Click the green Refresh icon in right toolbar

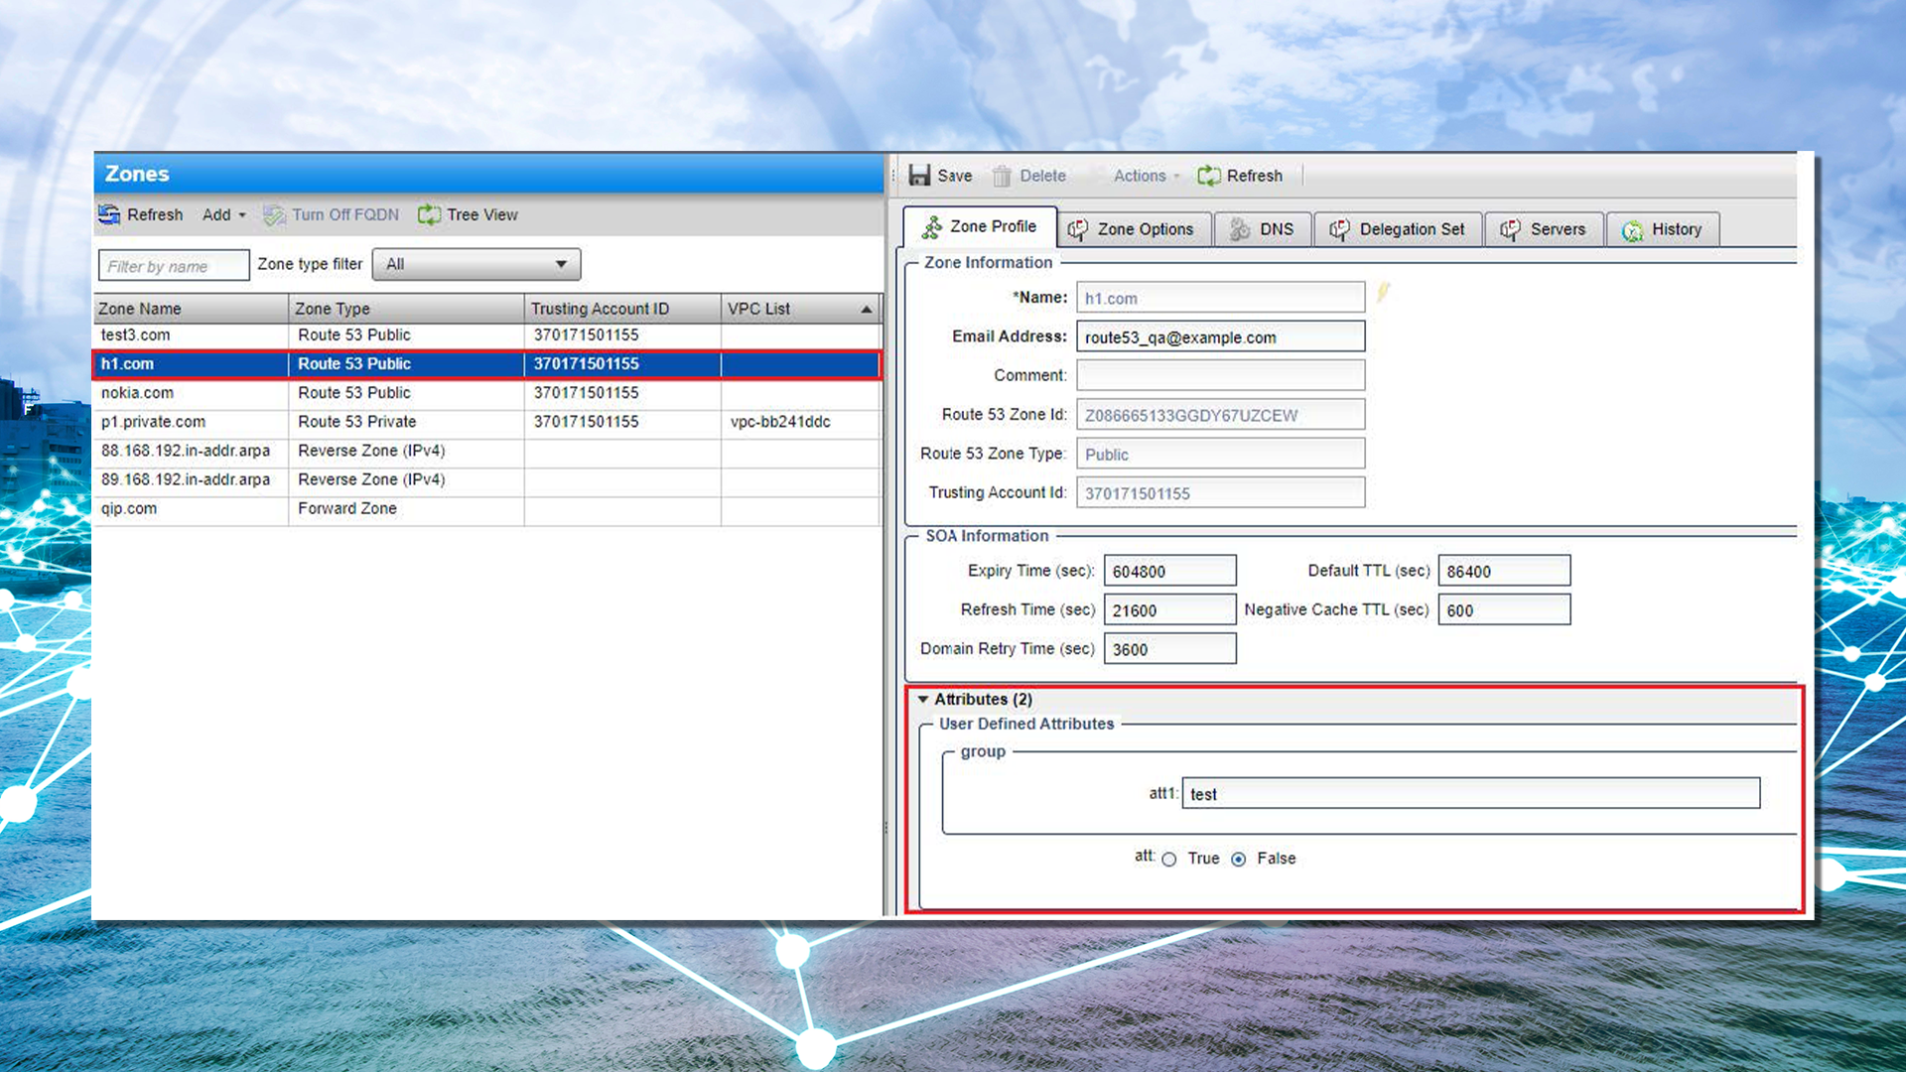coord(1208,176)
